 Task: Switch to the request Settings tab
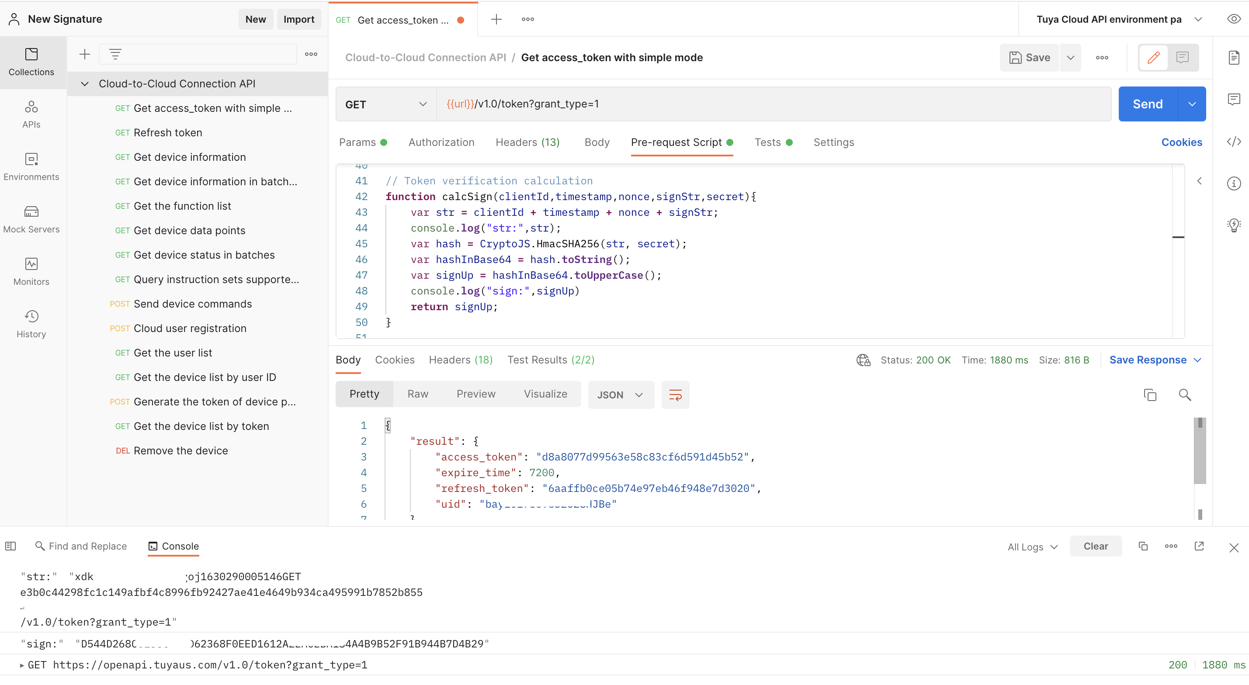click(x=833, y=142)
